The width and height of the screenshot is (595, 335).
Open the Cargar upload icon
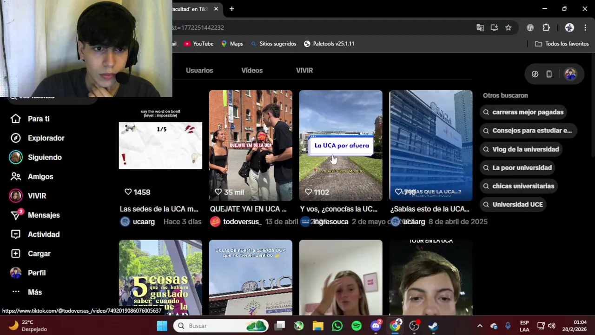coord(16,254)
